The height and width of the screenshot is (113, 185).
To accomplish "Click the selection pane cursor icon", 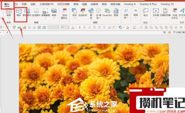I will [24, 28].
